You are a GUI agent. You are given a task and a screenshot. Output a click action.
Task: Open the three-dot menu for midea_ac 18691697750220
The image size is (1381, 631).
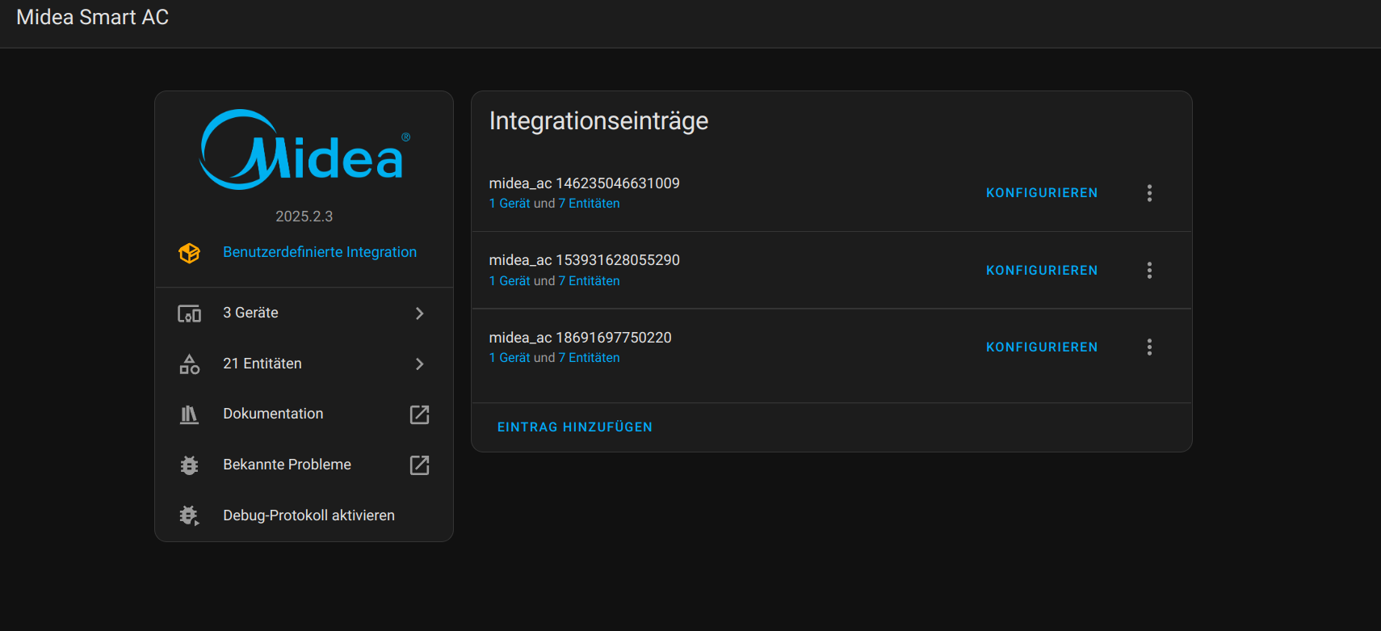pyautogui.click(x=1149, y=347)
